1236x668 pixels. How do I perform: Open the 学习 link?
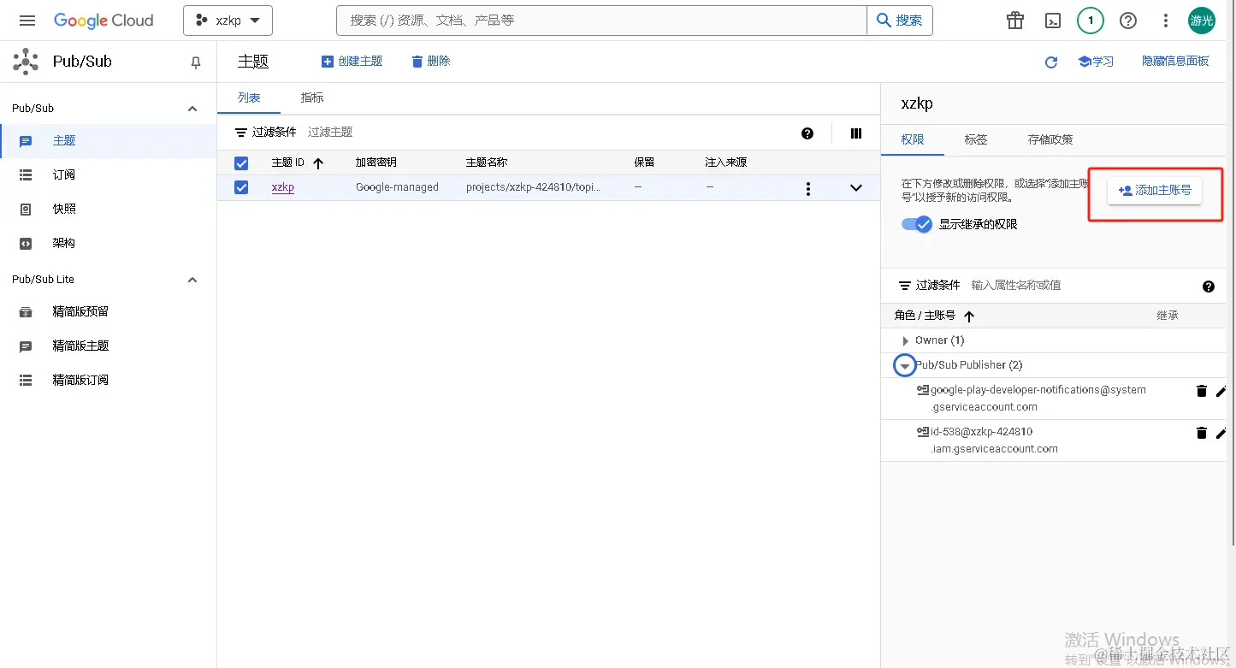point(1096,62)
